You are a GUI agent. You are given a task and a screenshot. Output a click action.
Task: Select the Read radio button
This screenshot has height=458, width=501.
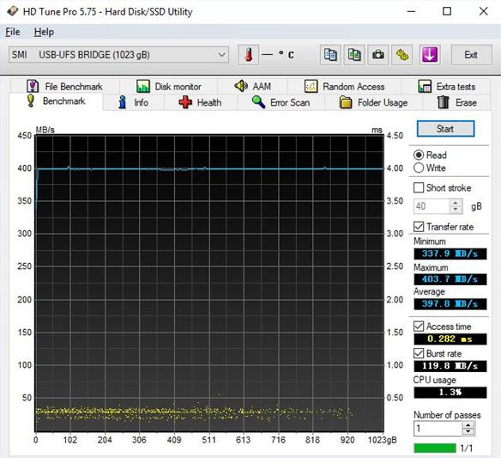[419, 156]
